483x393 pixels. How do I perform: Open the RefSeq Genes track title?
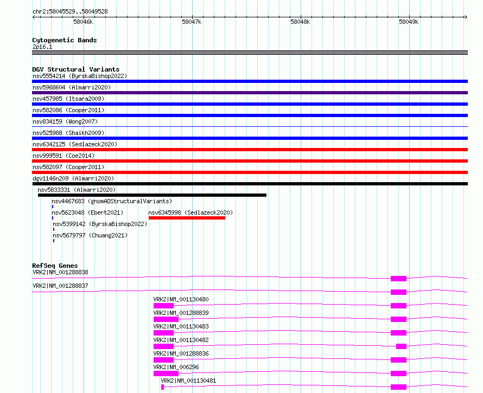pyautogui.click(x=55, y=266)
